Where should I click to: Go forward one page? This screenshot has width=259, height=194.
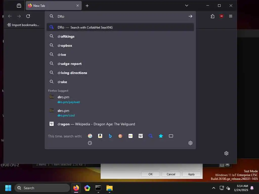coord(19,16)
